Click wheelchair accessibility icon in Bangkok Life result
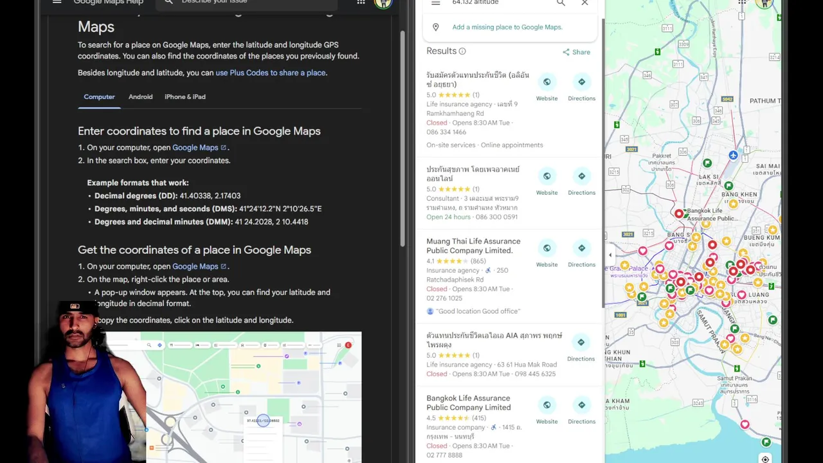 click(494, 427)
